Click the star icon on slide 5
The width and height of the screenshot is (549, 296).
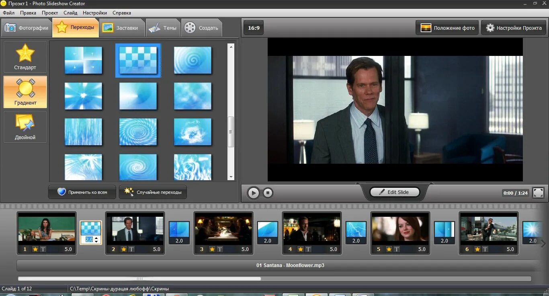pyautogui.click(x=389, y=249)
